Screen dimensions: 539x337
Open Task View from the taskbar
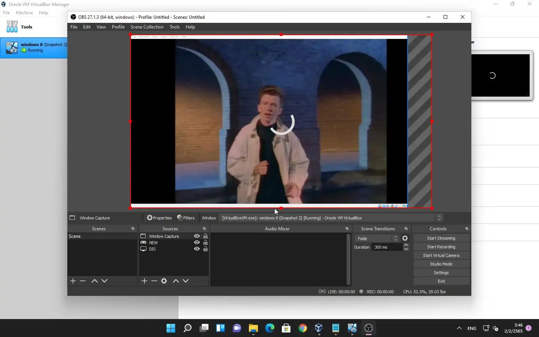pyautogui.click(x=204, y=328)
